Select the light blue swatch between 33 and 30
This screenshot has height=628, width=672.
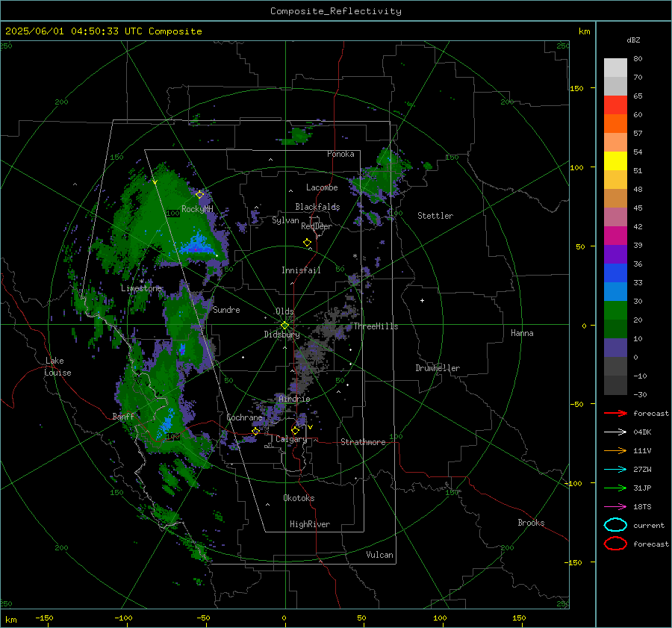click(x=615, y=291)
